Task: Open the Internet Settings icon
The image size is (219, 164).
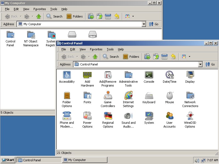Action: pos(128,95)
